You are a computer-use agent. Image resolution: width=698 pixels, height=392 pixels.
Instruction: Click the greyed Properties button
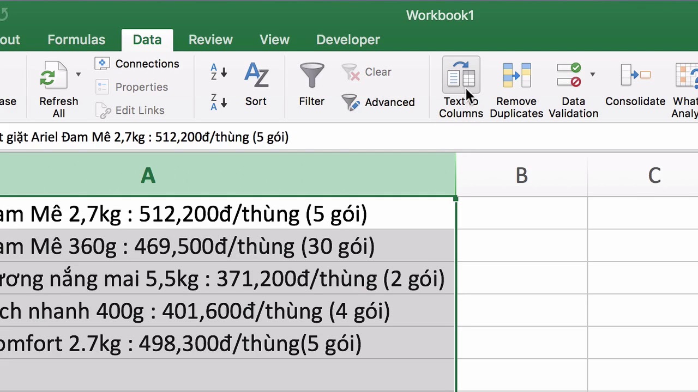[131, 87]
